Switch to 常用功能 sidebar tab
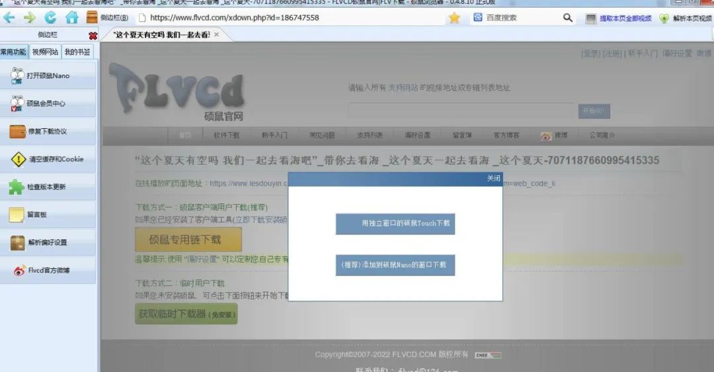 coord(14,52)
